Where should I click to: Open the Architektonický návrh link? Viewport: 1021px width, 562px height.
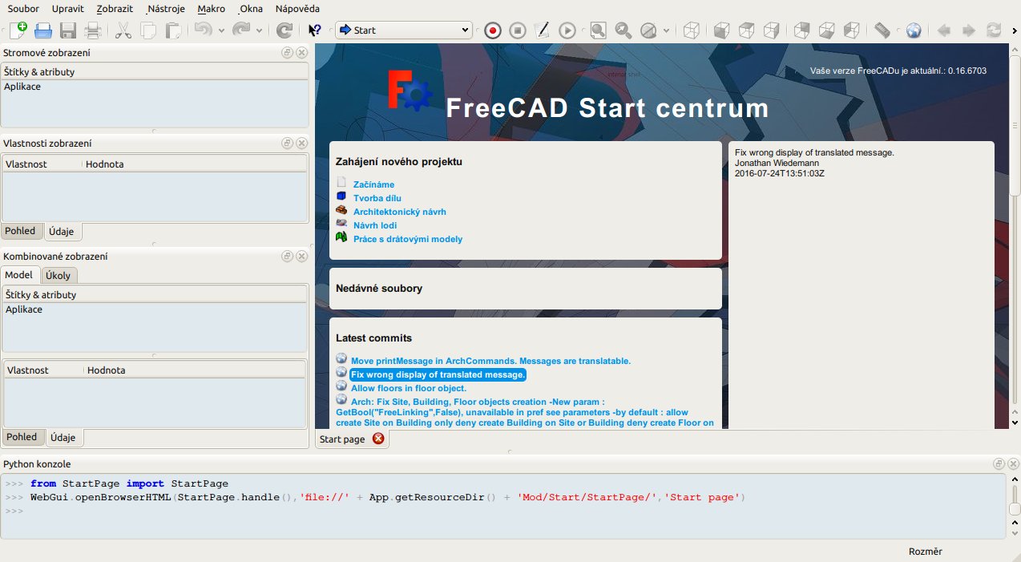(x=400, y=212)
